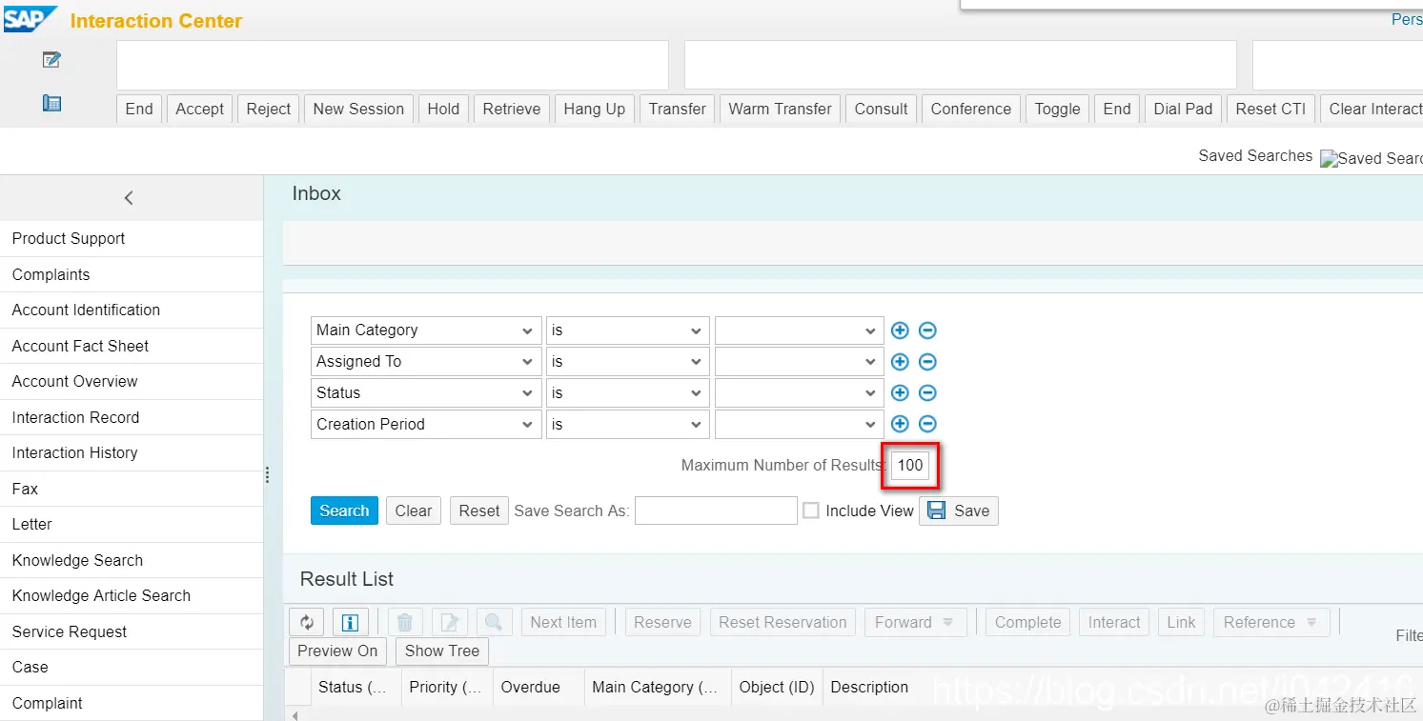Viewport: 1423px width, 721px height.
Task: Click the sidebar splitter handle dots
Action: click(267, 474)
